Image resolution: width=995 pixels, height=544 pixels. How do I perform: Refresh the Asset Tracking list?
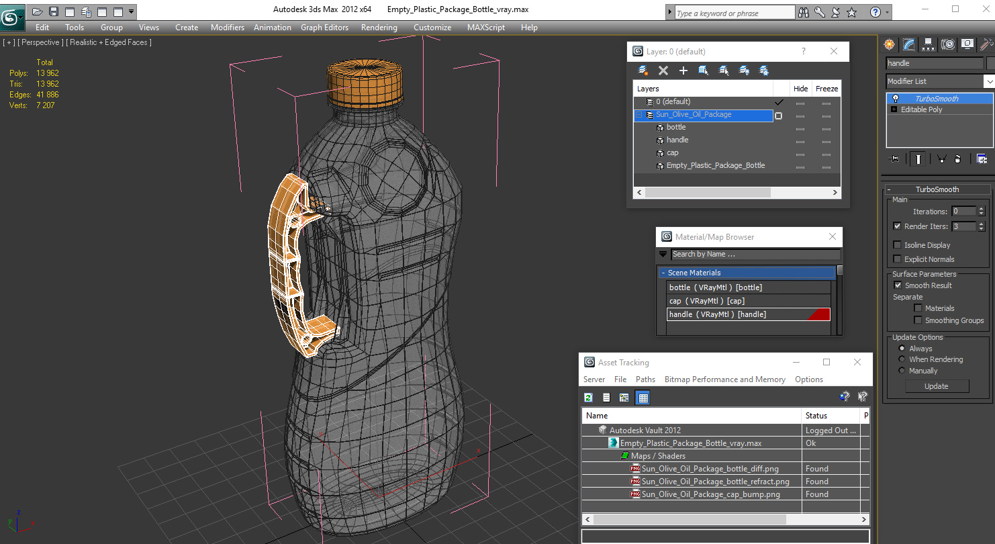click(588, 398)
